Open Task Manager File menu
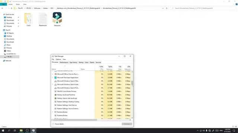 (53, 59)
